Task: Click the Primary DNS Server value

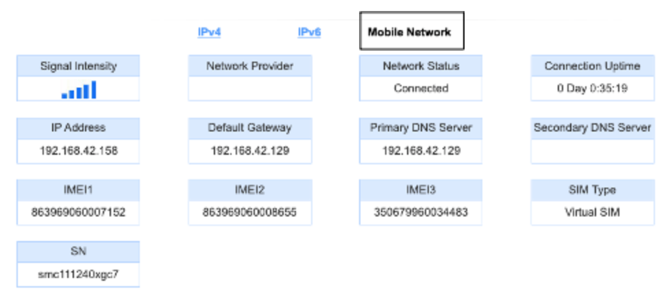Action: (421, 151)
